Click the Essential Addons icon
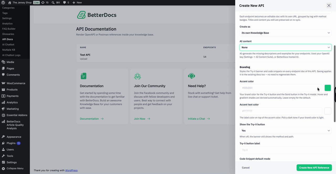 (3, 115)
